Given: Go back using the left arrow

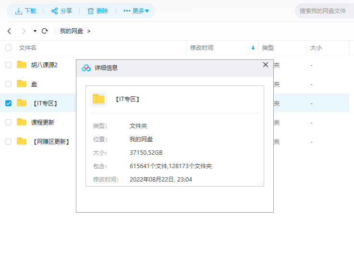Looking at the screenshot, I should pos(9,31).
